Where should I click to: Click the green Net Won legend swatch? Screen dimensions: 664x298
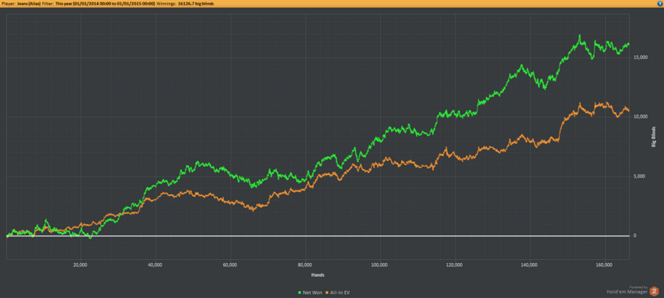click(x=301, y=293)
